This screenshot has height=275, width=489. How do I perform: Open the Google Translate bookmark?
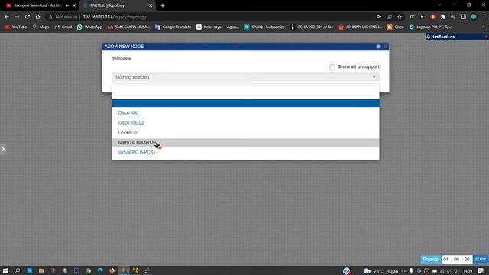point(173,27)
